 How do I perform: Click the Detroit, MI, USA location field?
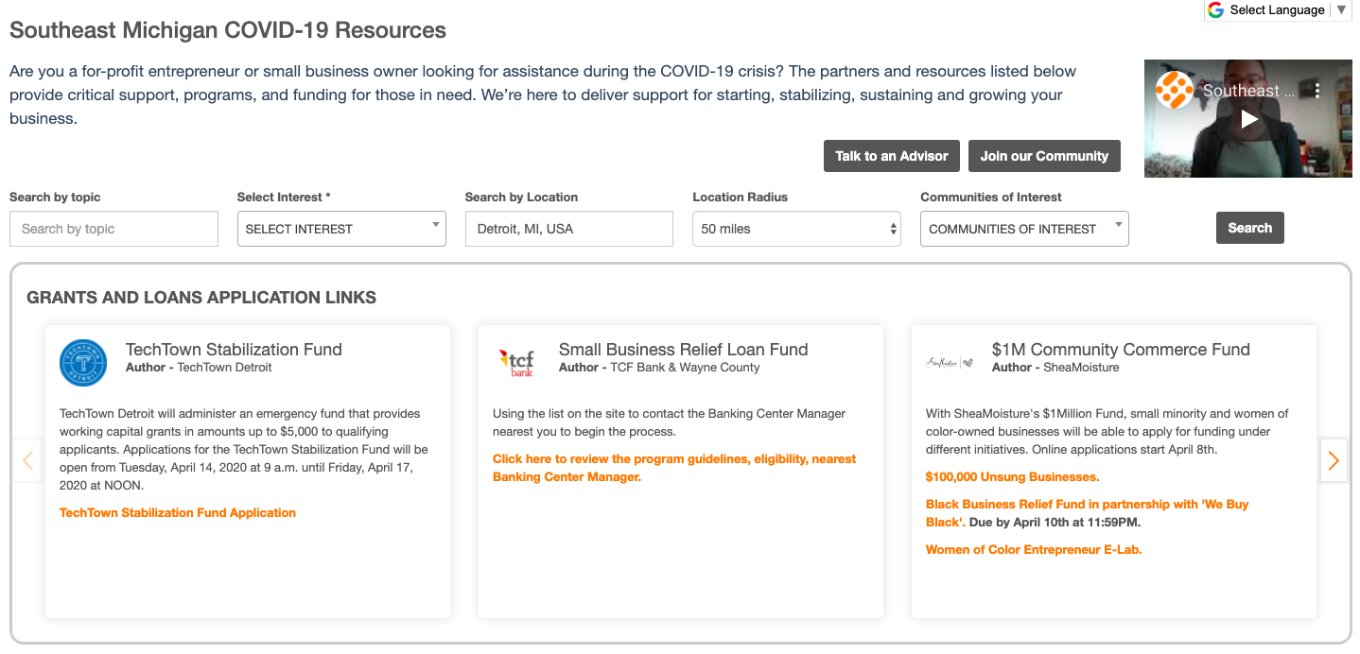coord(569,229)
